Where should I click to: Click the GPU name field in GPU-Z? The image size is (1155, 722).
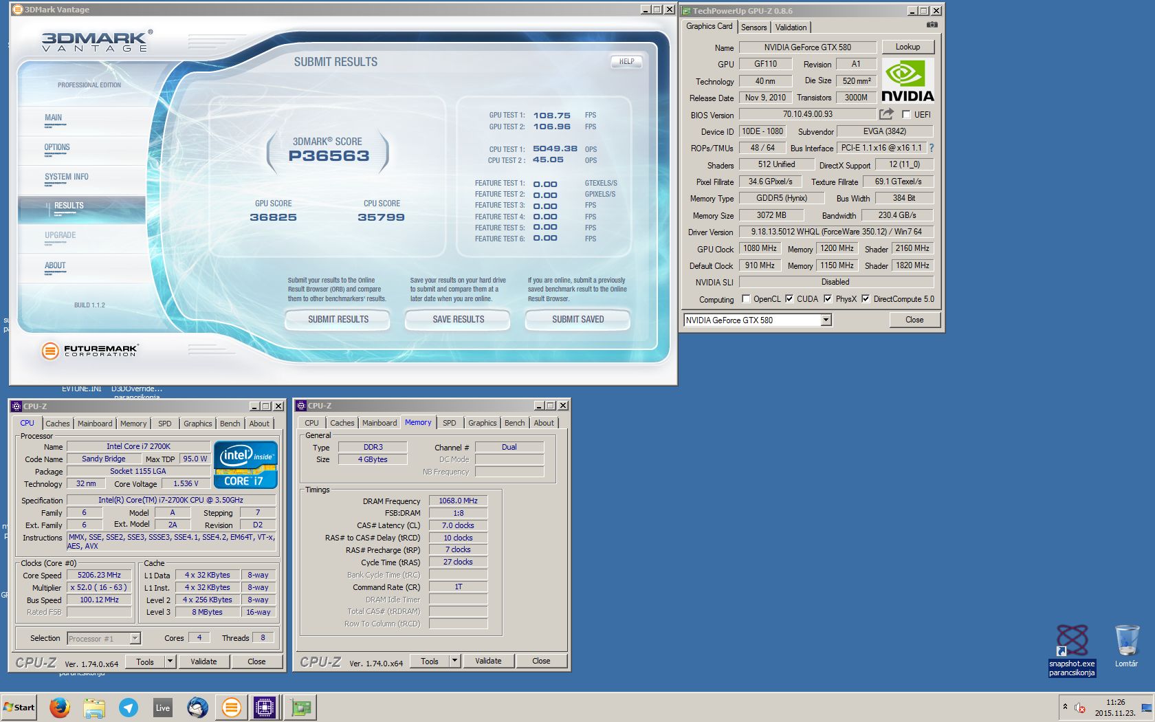tap(808, 47)
